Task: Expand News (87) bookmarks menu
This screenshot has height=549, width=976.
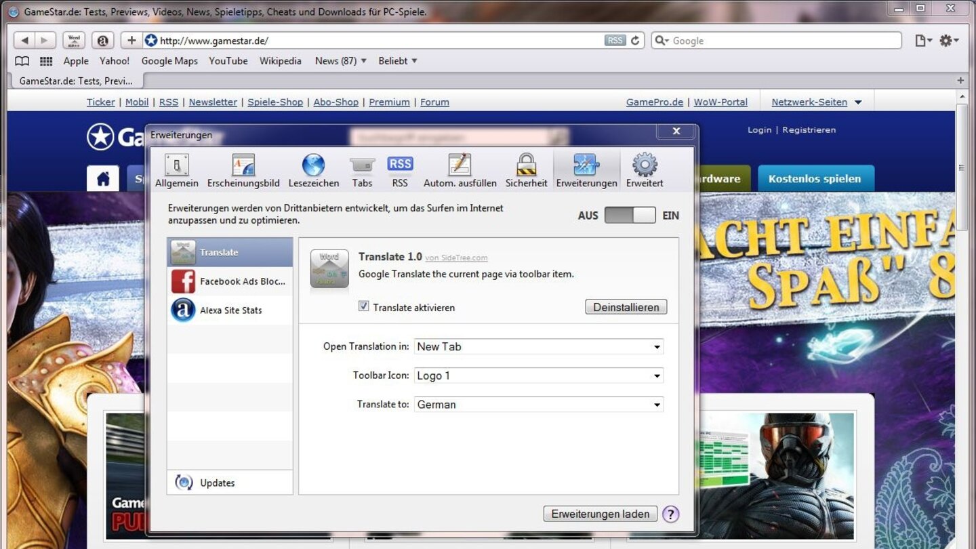Action: (x=341, y=61)
